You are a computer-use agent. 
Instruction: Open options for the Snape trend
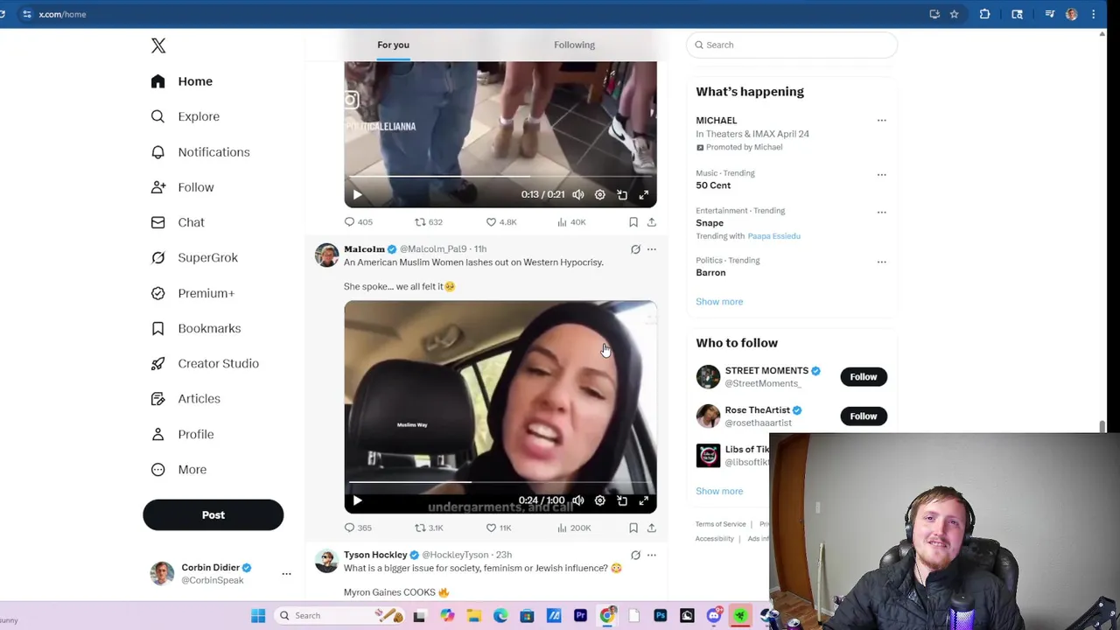881,212
